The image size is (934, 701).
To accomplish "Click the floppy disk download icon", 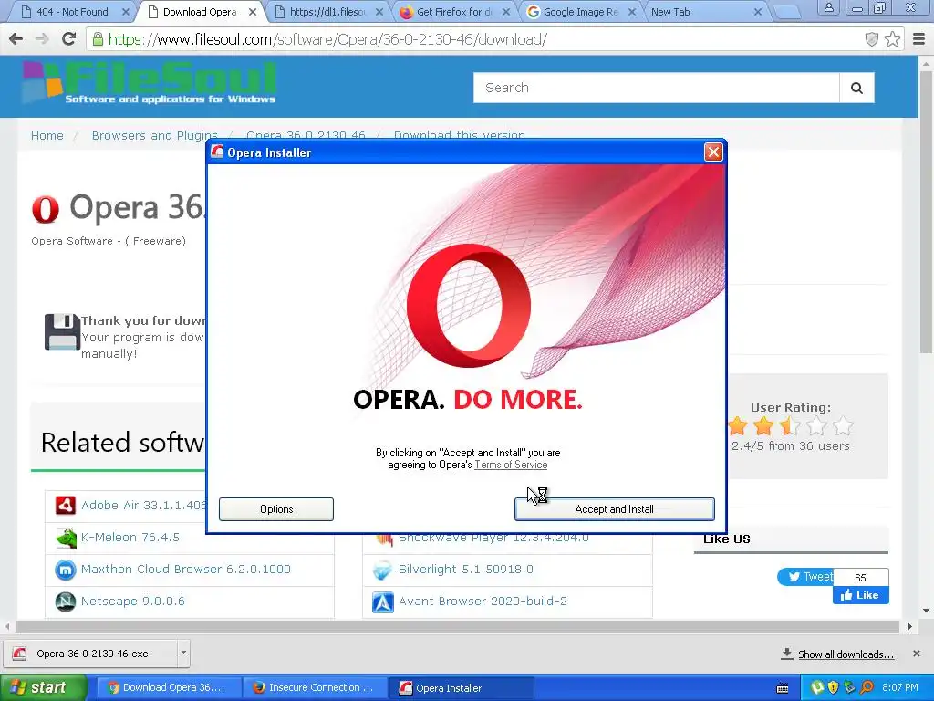I will click(x=62, y=331).
